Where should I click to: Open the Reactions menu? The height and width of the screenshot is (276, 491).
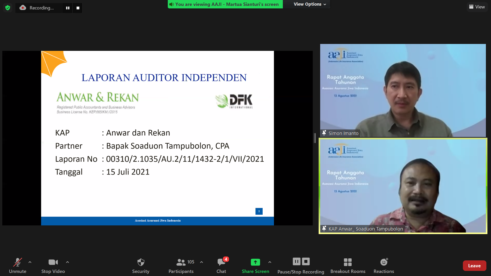384,266
